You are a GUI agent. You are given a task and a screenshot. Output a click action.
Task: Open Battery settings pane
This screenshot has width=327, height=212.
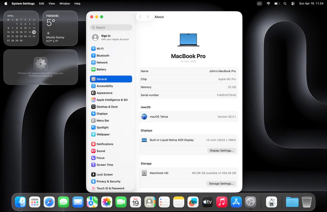(x=111, y=69)
